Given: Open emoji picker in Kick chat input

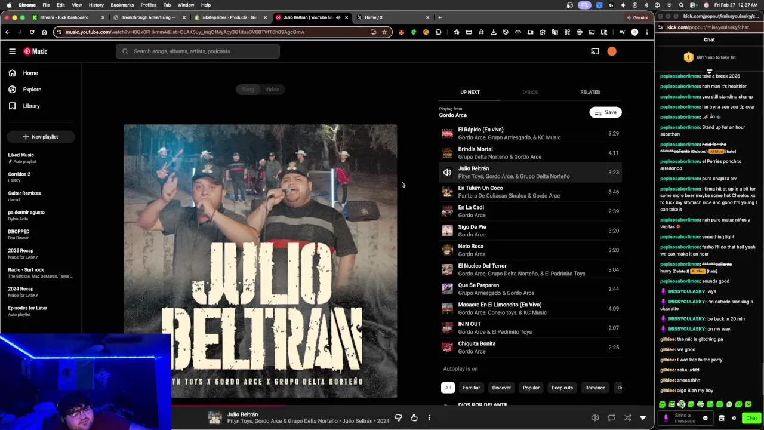Looking at the screenshot, I should coord(705,419).
